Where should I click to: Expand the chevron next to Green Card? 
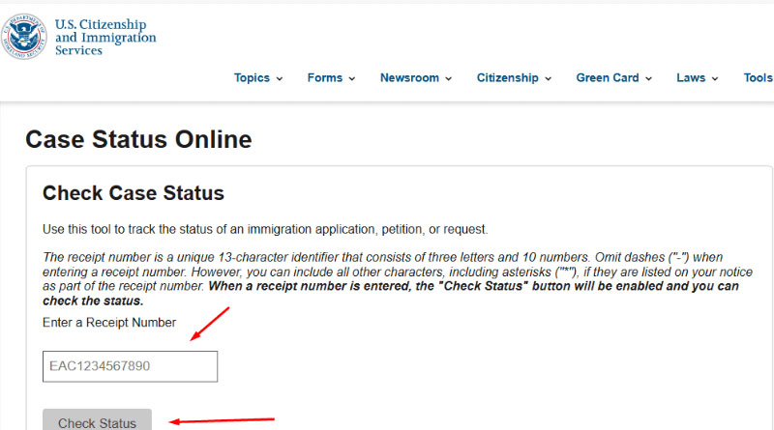click(648, 78)
